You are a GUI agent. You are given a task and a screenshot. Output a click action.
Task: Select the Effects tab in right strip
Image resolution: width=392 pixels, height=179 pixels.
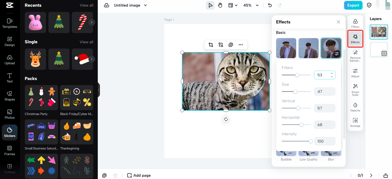click(x=355, y=38)
